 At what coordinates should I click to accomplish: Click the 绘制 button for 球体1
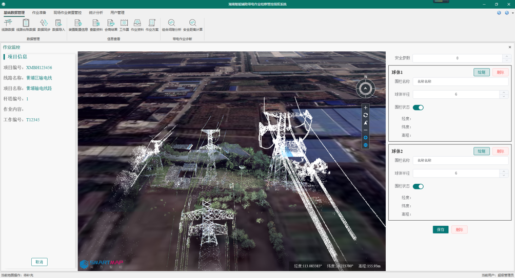(481, 72)
